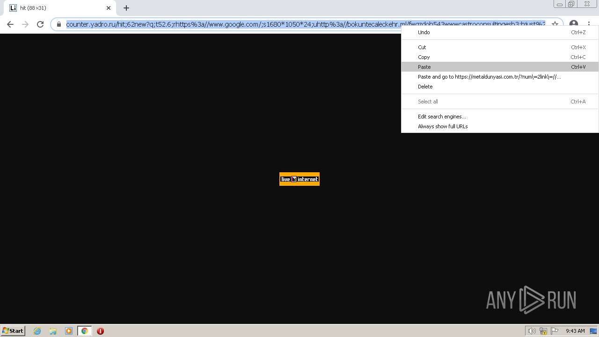This screenshot has width=599, height=337.
Task: Restore down the Chrome window
Action: click(571, 4)
